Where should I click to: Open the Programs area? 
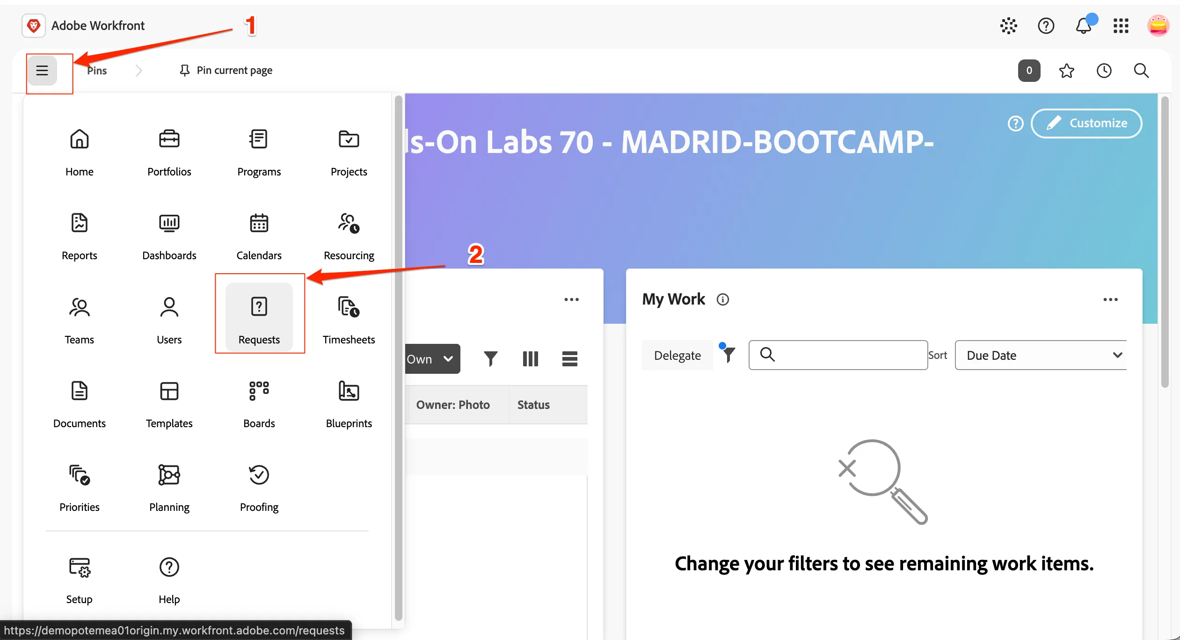(259, 153)
